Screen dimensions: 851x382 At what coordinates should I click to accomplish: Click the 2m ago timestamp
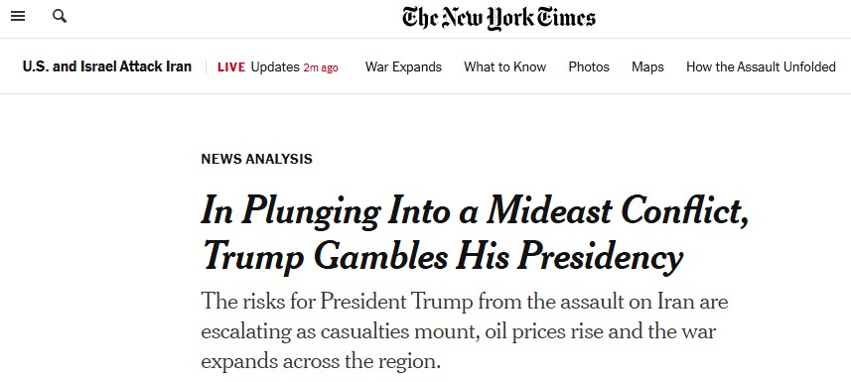pyautogui.click(x=321, y=67)
